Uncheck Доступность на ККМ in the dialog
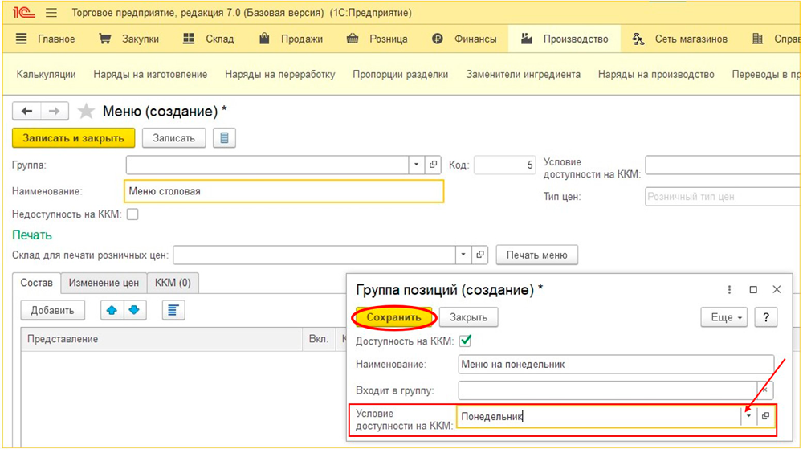This screenshot has height=449, width=803. pyautogui.click(x=465, y=341)
